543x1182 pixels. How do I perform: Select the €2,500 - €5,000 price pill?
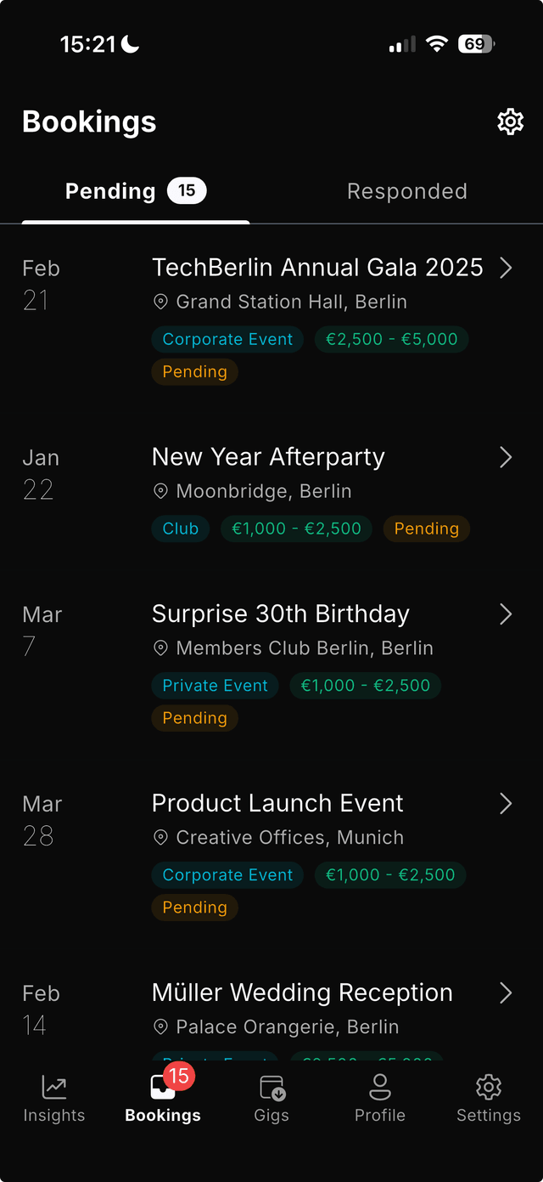(391, 338)
